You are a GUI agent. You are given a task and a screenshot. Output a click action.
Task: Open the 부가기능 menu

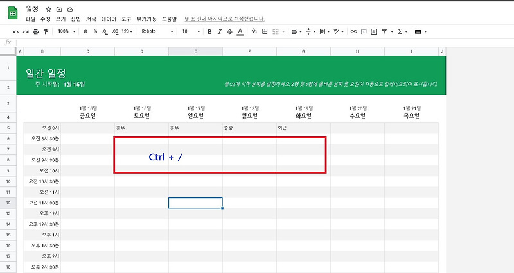[146, 19]
